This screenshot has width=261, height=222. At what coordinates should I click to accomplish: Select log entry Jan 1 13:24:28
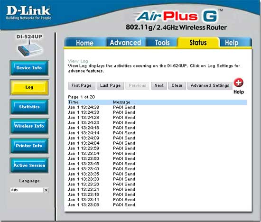point(102,118)
